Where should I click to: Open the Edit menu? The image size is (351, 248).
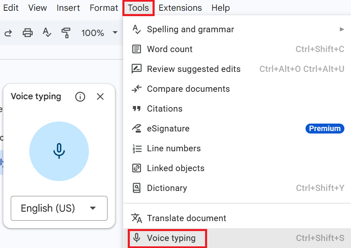tap(11, 8)
